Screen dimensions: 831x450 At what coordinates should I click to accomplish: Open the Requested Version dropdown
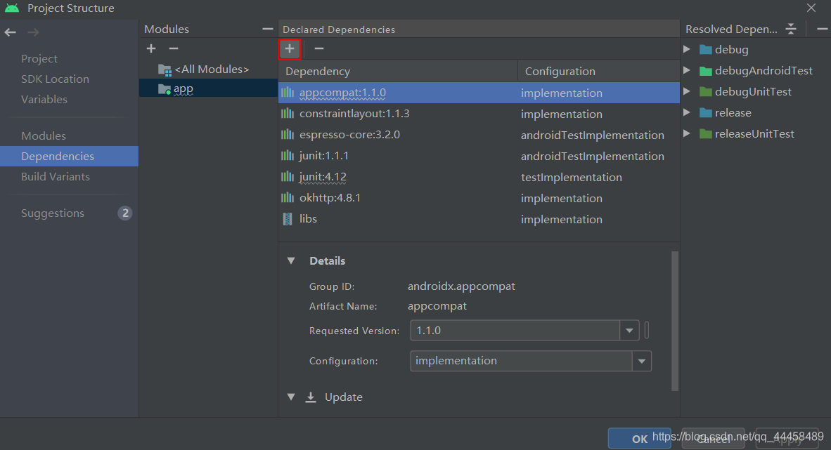[629, 331]
